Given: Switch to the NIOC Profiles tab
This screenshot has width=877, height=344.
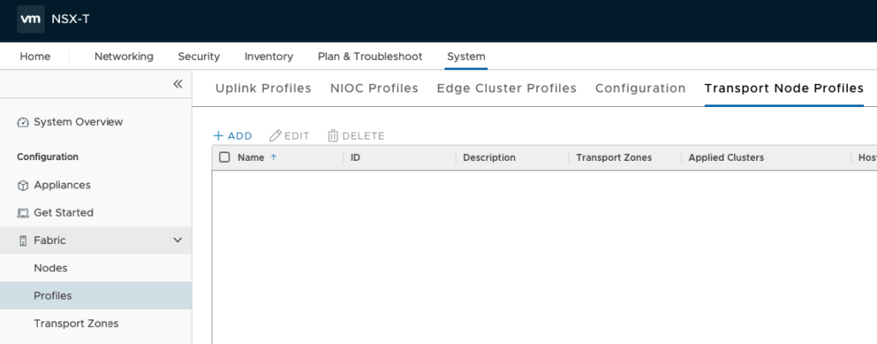Looking at the screenshot, I should pyautogui.click(x=374, y=88).
